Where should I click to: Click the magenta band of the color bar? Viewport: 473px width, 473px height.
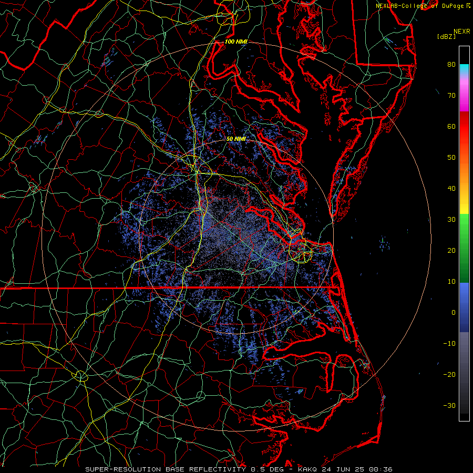(464, 99)
